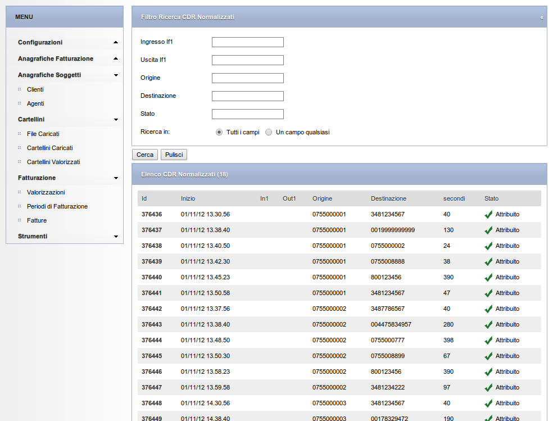Click the Pulisci button
The image size is (553, 421).
click(174, 155)
